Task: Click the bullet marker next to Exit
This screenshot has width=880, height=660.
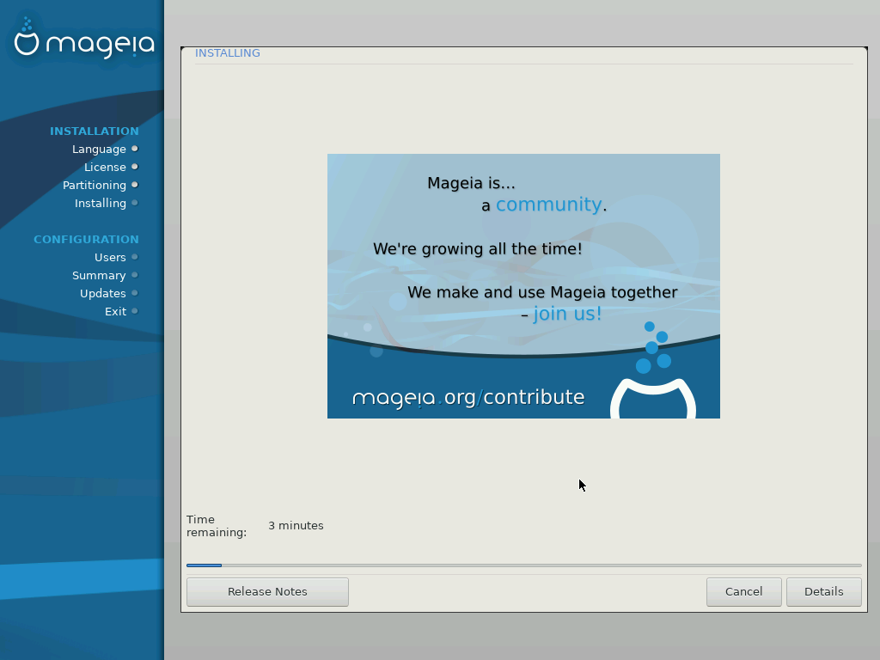Action: (x=135, y=311)
